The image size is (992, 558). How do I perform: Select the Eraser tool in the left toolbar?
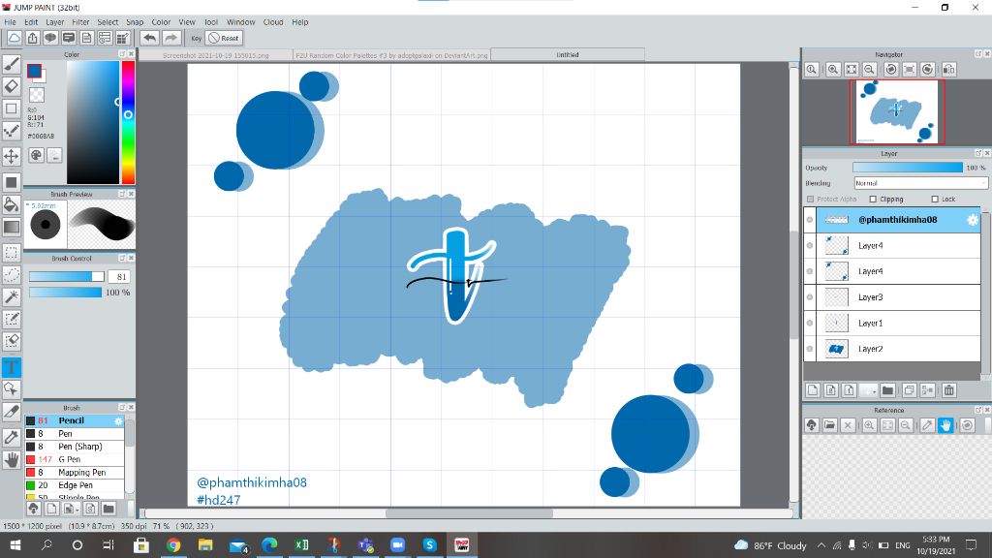click(12, 86)
